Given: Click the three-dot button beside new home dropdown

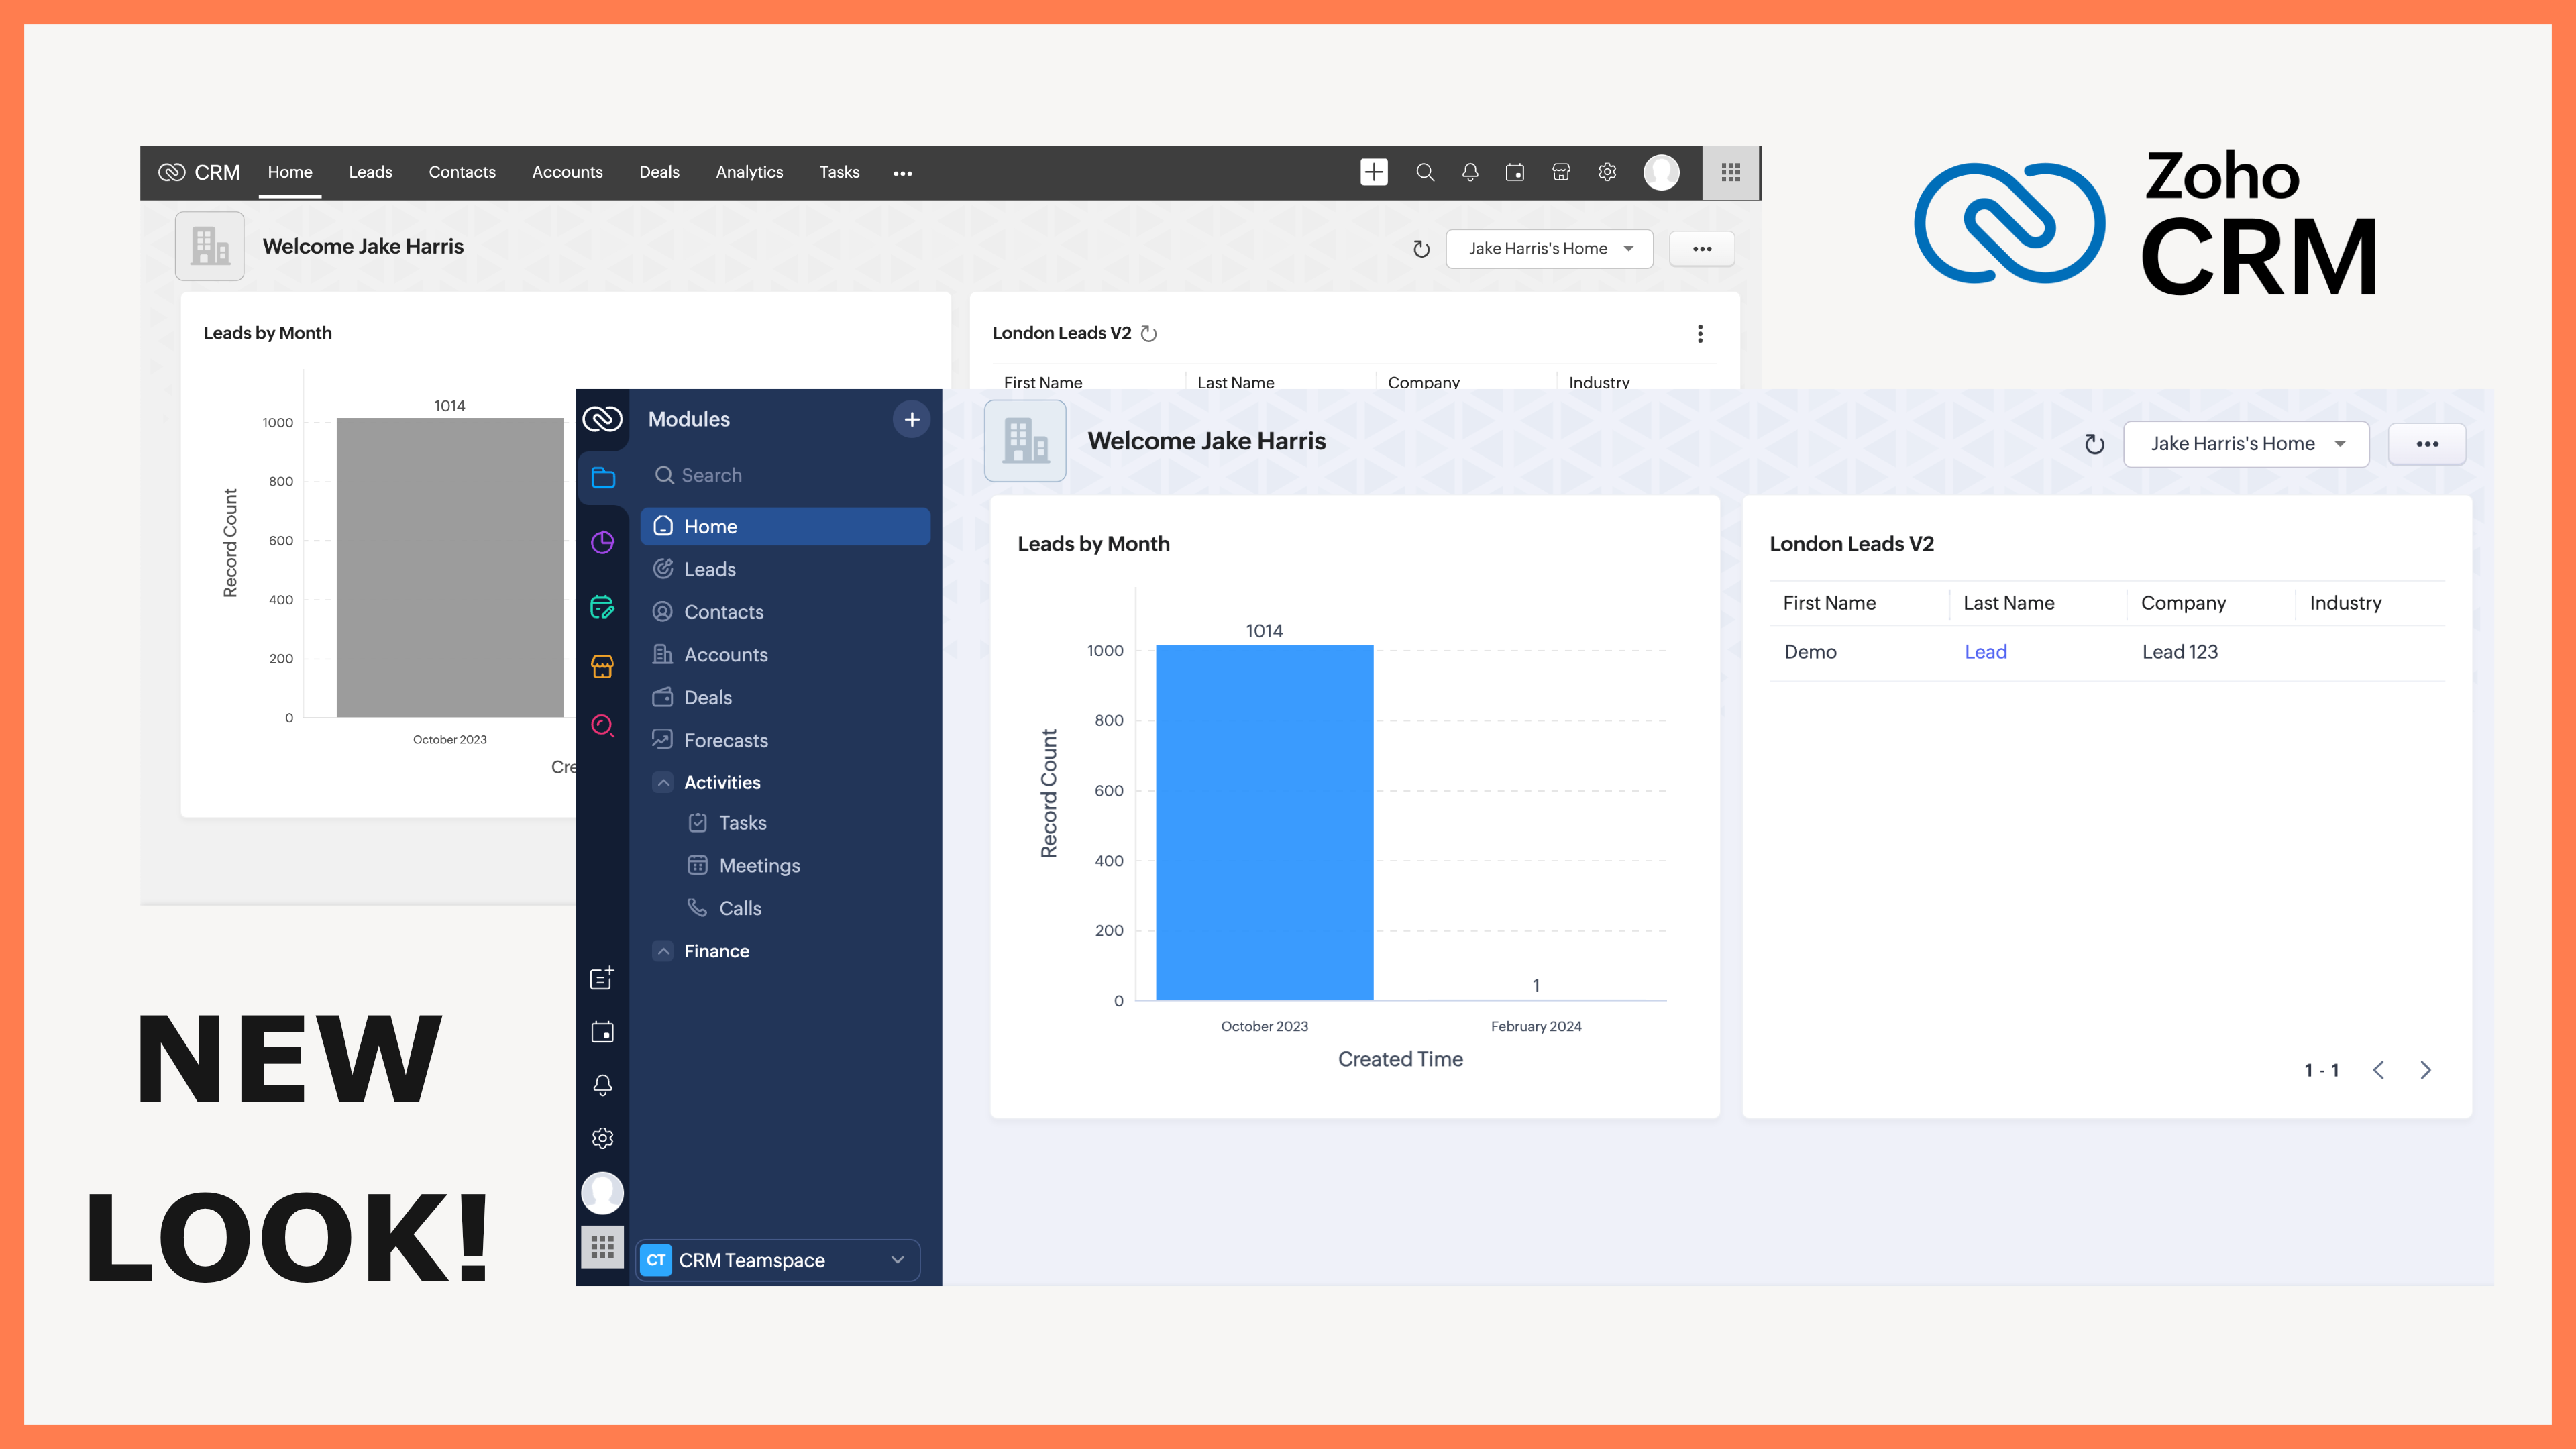Looking at the screenshot, I should point(2427,444).
